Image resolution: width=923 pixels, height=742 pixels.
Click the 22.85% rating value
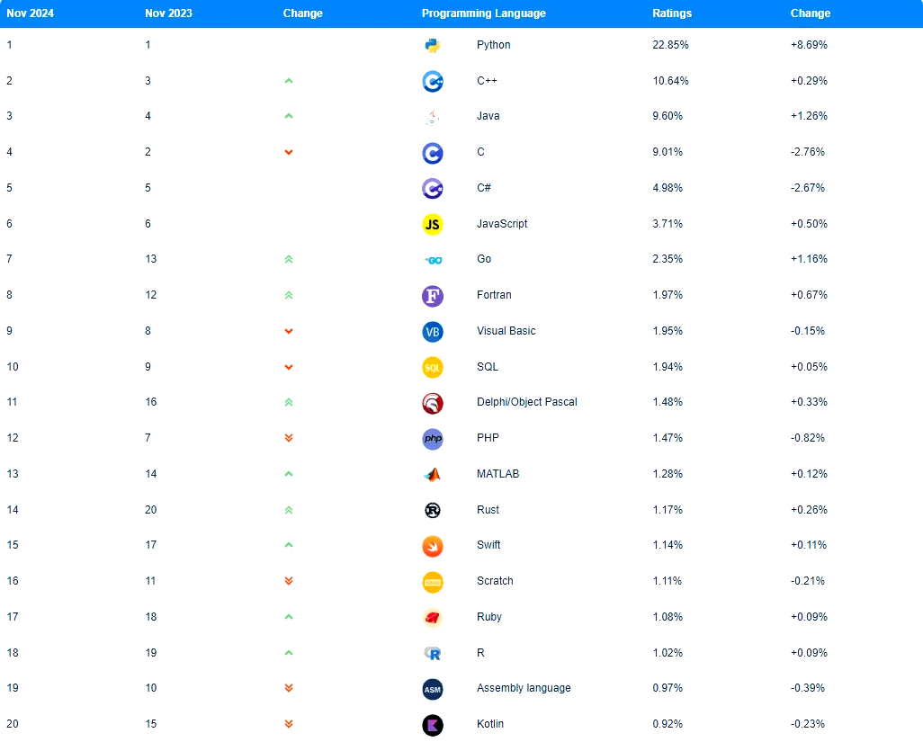[x=670, y=45]
